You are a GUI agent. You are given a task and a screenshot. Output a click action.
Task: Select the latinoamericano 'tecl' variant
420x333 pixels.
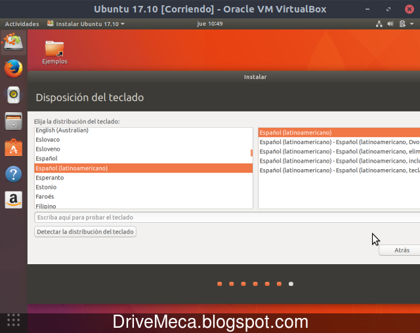click(x=339, y=170)
